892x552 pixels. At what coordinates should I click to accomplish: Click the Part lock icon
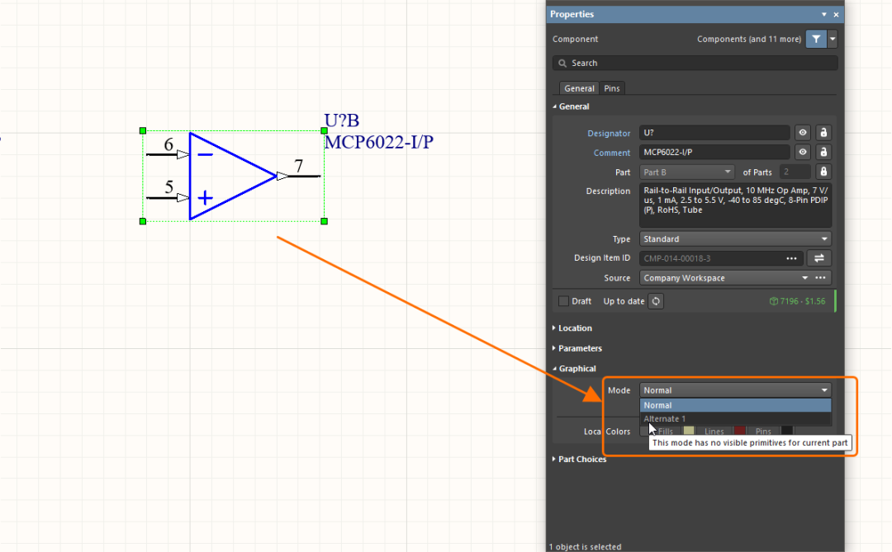823,172
